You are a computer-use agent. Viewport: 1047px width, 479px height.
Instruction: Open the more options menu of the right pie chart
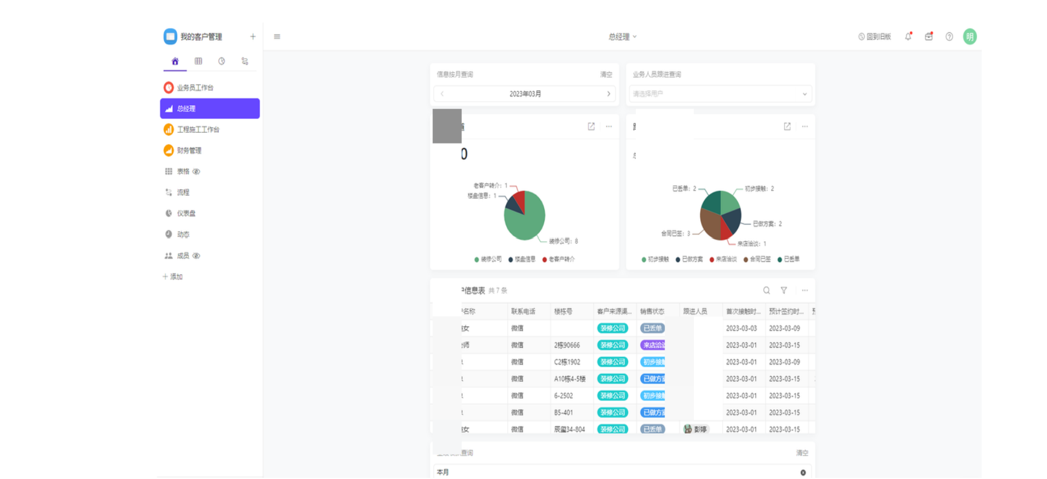point(805,127)
